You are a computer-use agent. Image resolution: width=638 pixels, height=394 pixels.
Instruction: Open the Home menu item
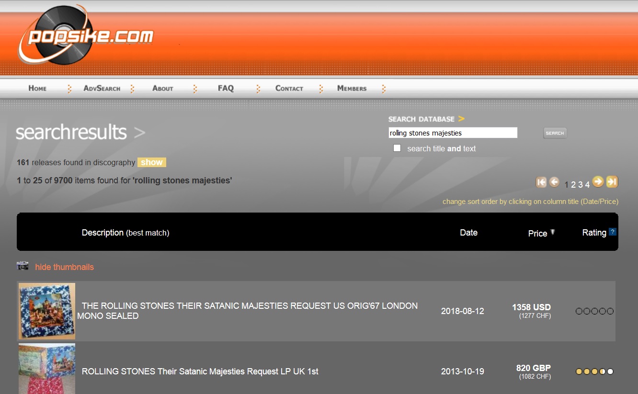(37, 88)
